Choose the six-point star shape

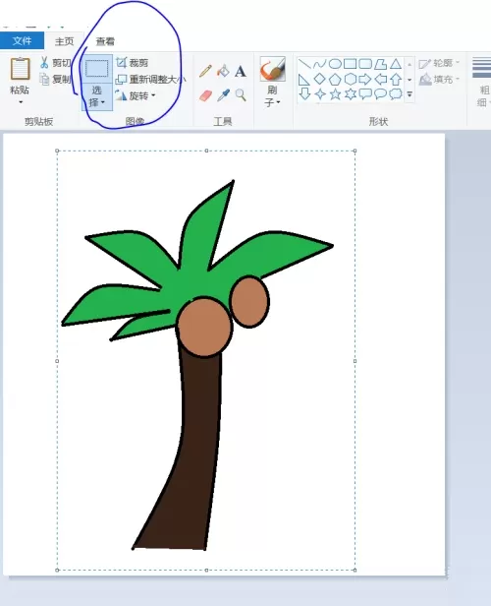click(350, 93)
